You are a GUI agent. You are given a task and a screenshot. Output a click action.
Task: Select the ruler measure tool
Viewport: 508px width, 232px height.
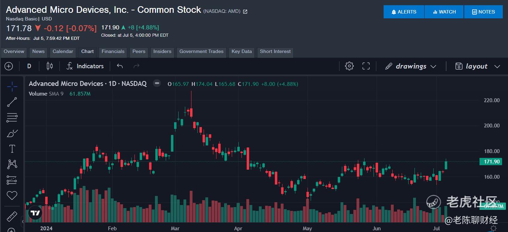pyautogui.click(x=12, y=216)
